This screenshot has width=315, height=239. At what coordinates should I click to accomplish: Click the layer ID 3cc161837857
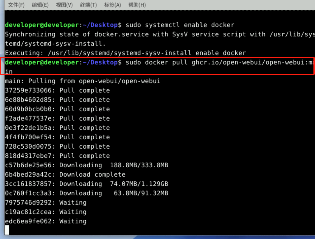pos(28,184)
